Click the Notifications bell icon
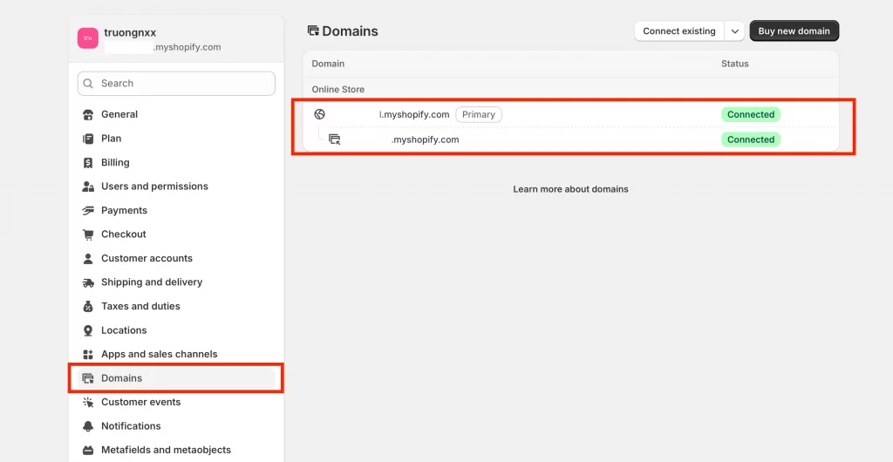 (88, 426)
